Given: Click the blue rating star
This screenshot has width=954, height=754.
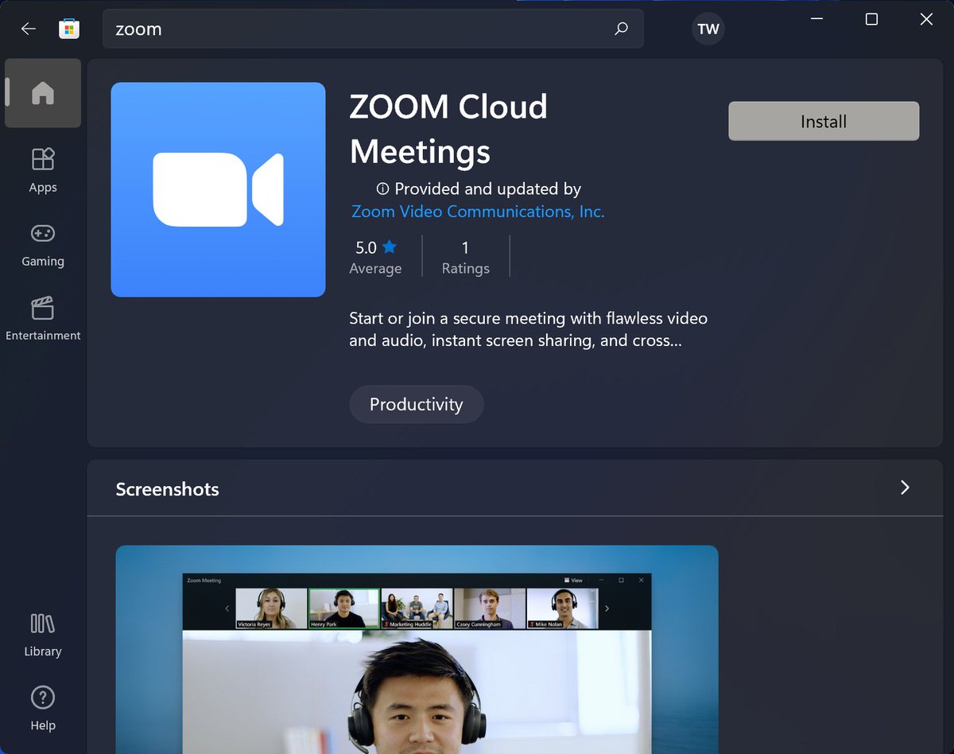Looking at the screenshot, I should click(x=389, y=247).
